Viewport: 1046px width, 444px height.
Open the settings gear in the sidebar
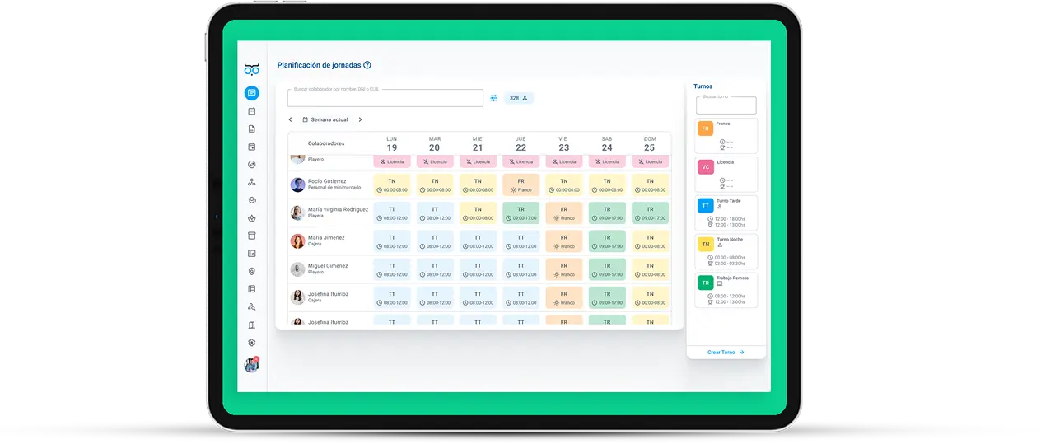(x=252, y=343)
